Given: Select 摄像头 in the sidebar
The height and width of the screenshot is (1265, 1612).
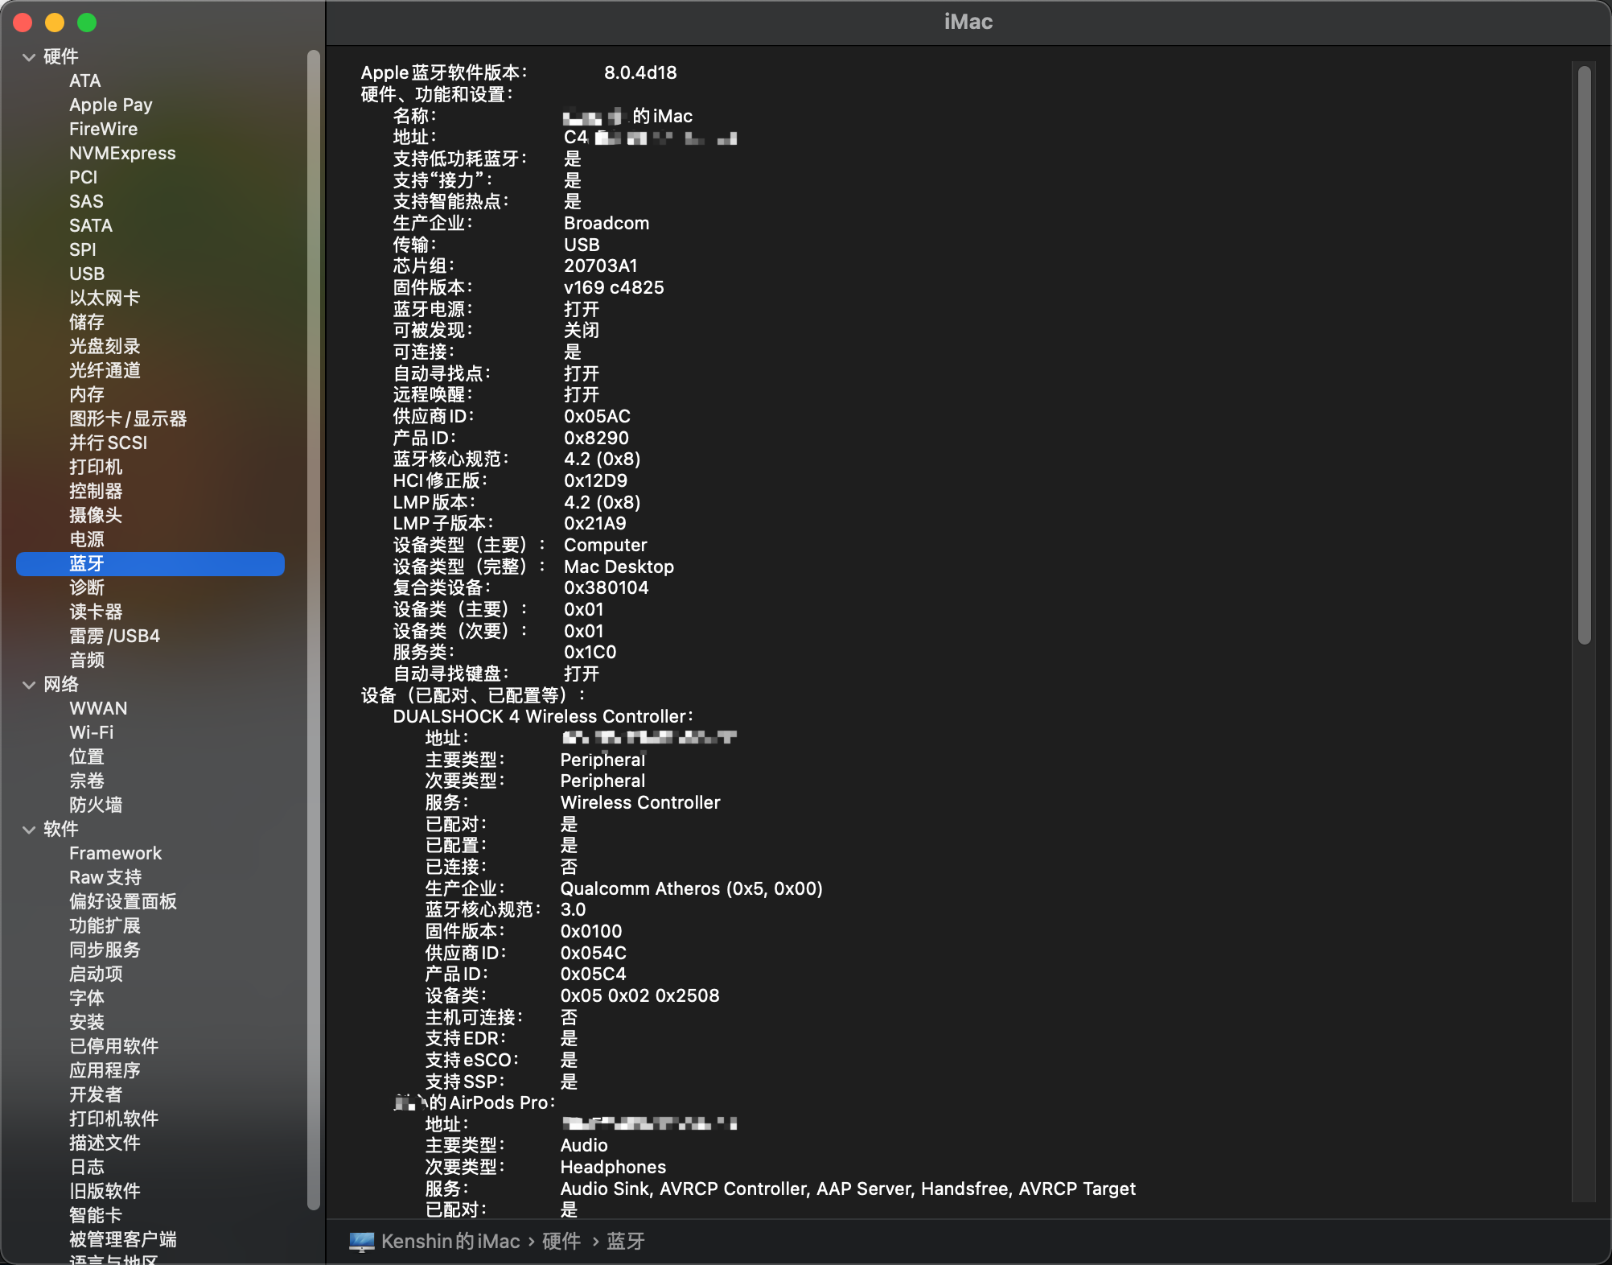Looking at the screenshot, I should [x=96, y=515].
